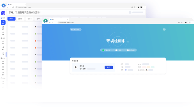Click the circular refresh icon in back address bar
This screenshot has height=107, width=194.
pyautogui.click(x=132, y=7)
